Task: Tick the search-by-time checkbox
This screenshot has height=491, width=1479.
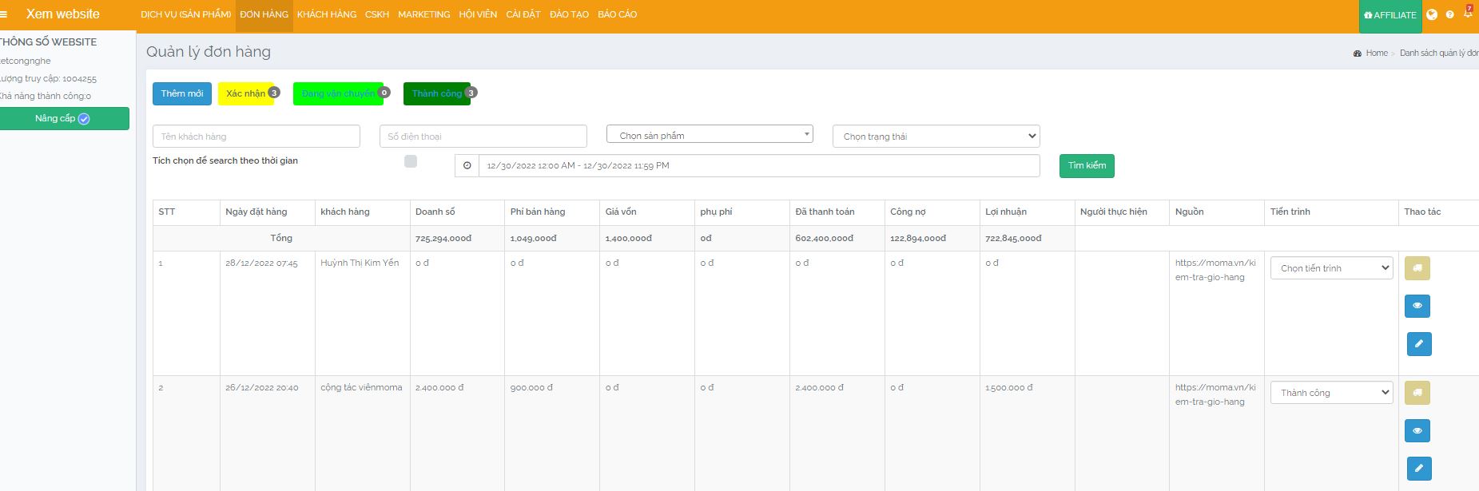Action: tap(411, 161)
